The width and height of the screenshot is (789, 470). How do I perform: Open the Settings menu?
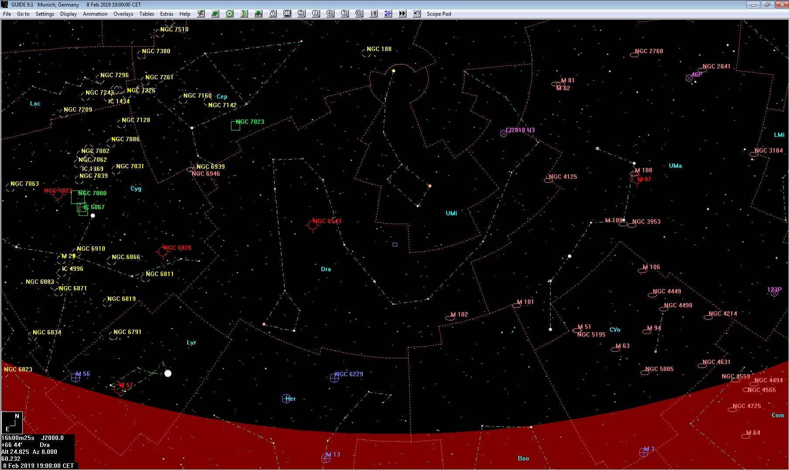click(x=45, y=14)
